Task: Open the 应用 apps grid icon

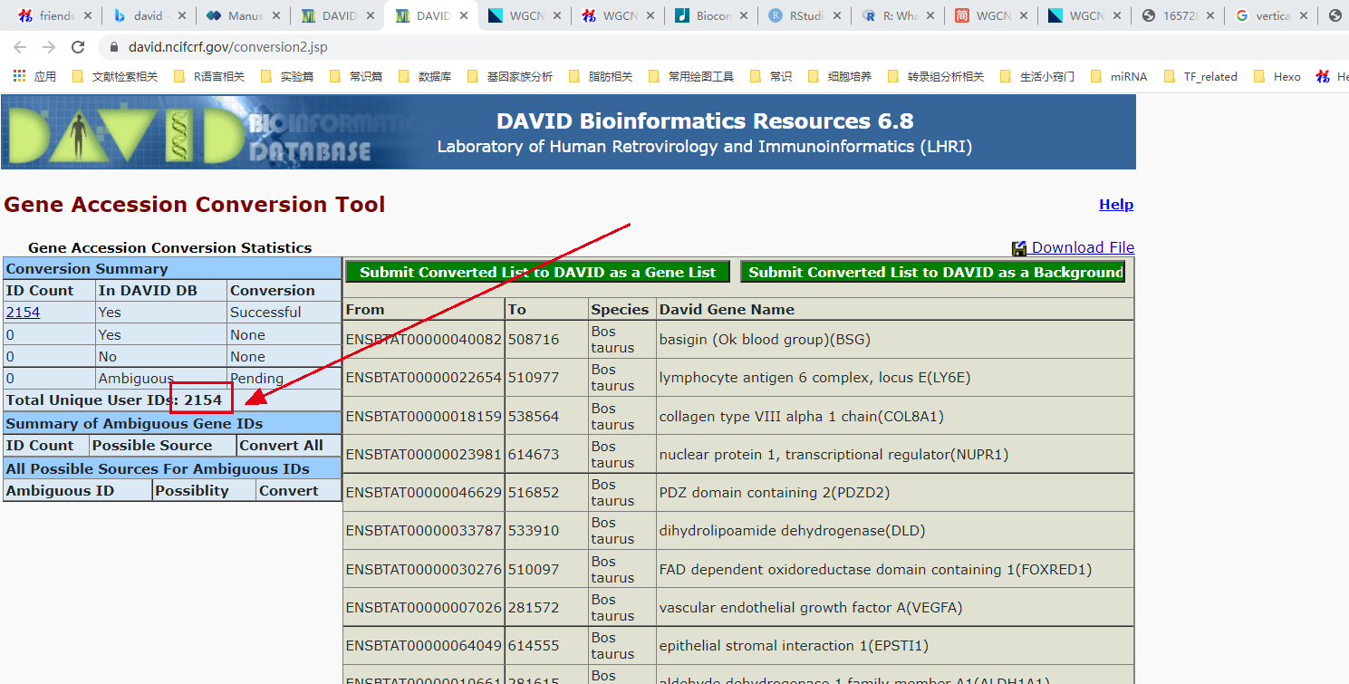Action: pos(19,77)
